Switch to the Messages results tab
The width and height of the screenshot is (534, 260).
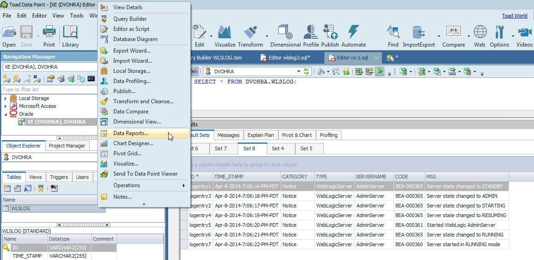click(x=228, y=135)
